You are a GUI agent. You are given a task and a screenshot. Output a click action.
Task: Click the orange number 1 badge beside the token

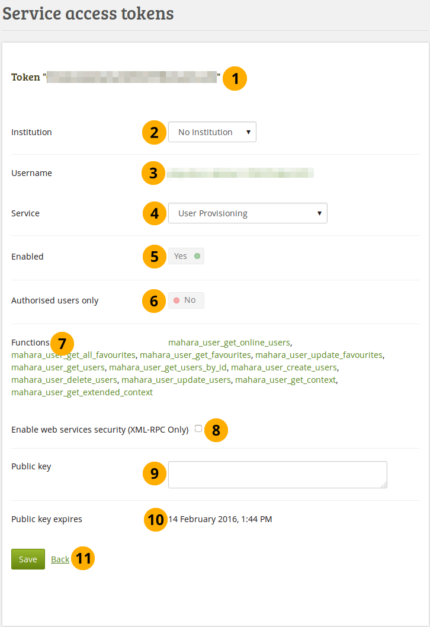tap(235, 79)
